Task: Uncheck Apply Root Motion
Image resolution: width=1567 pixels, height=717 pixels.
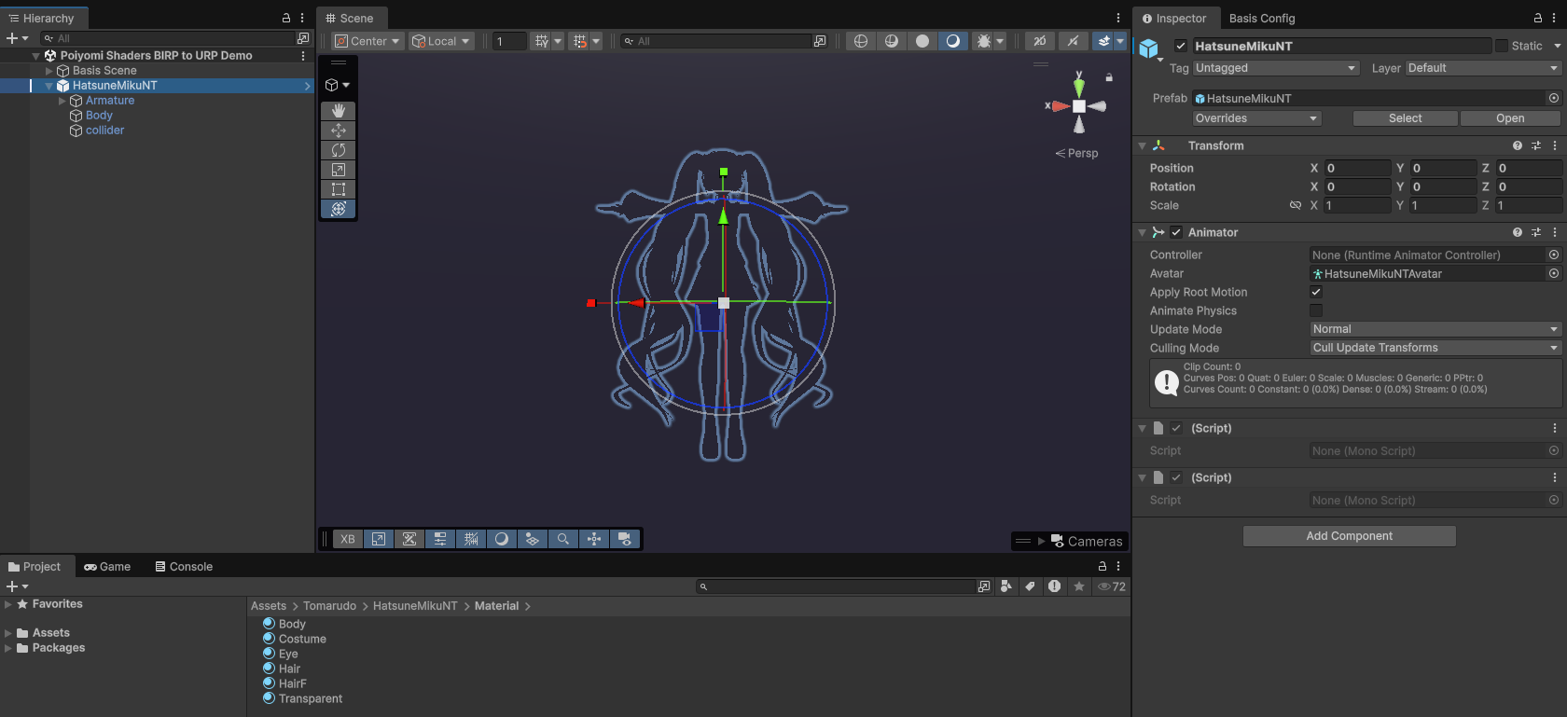Action: [1316, 292]
